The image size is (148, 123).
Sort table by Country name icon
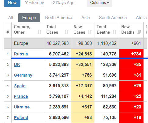point(40,32)
